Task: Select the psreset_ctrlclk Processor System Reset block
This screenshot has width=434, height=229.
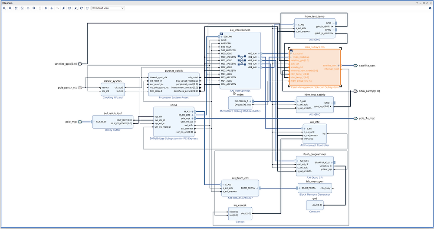Action: tap(174, 85)
